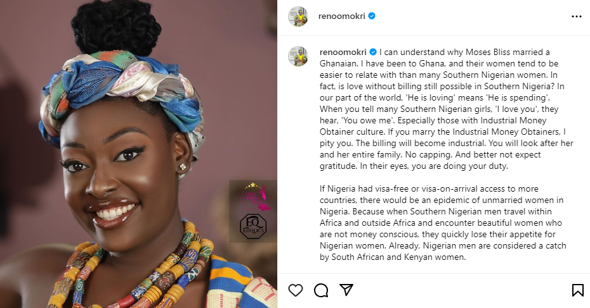Click the verified badge beside the caption username

[x=372, y=51]
